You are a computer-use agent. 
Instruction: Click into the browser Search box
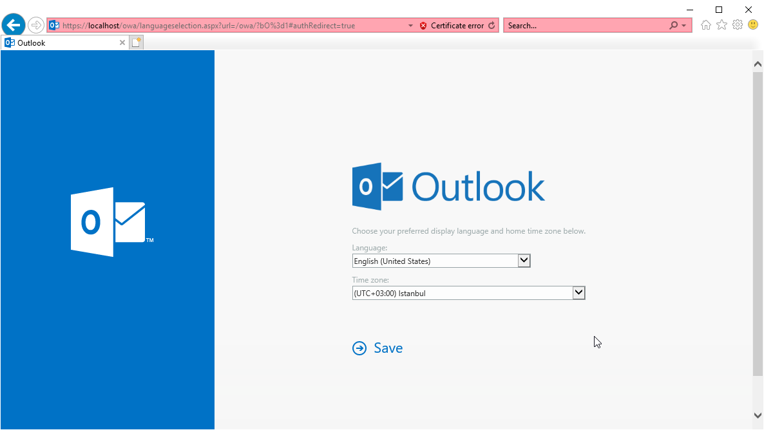pos(586,25)
